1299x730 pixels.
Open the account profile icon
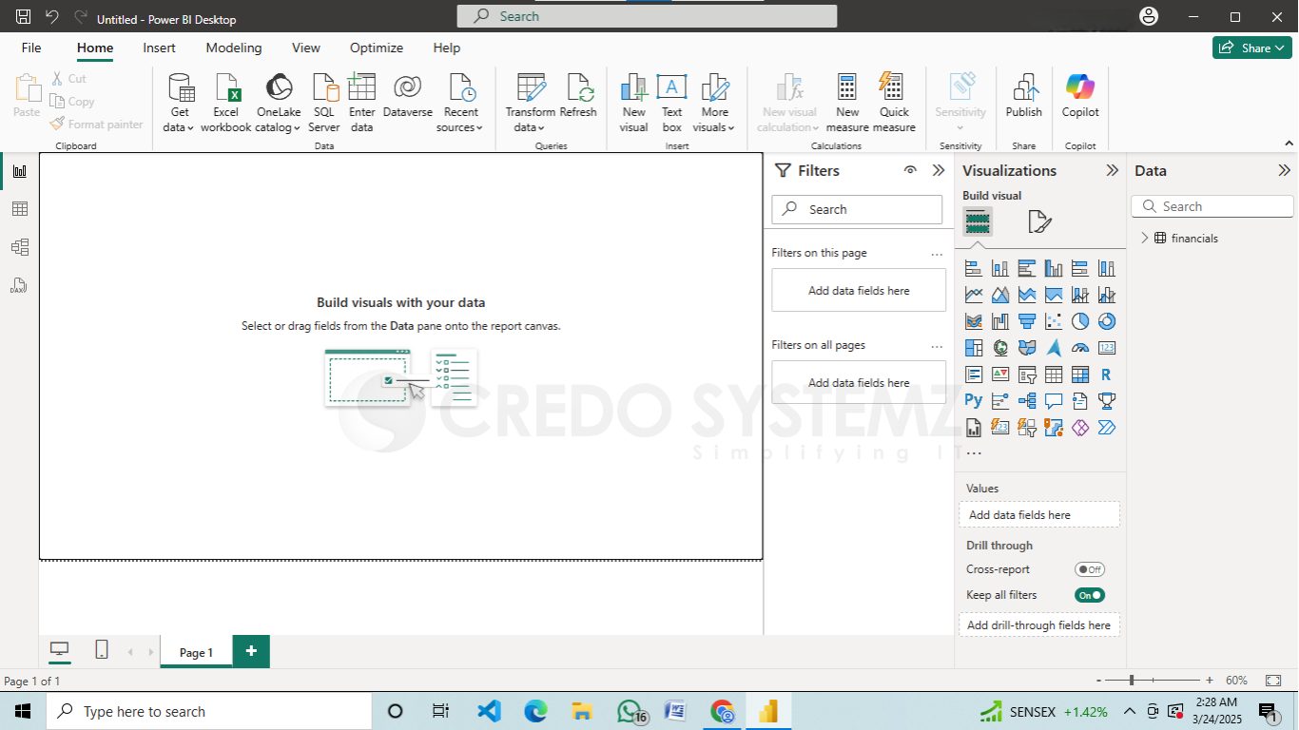pos(1149,16)
